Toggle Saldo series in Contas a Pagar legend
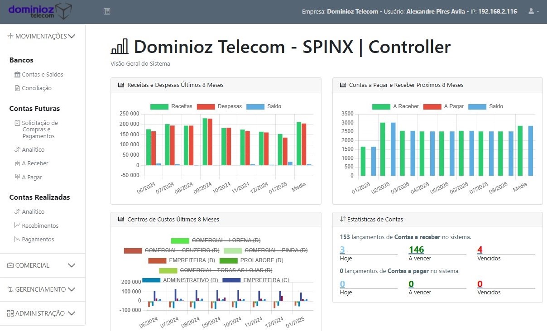This screenshot has width=547, height=331. [486, 106]
